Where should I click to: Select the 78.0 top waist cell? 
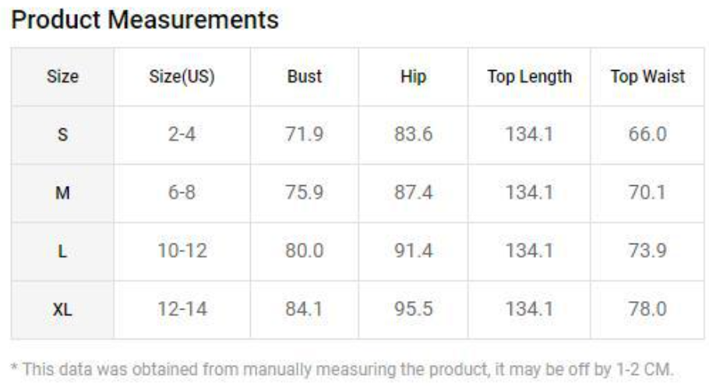point(647,310)
